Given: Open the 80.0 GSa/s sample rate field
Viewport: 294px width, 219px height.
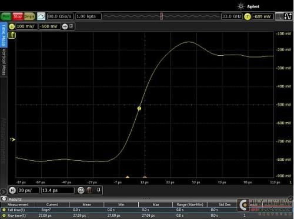Looking at the screenshot, I should click(60, 16).
